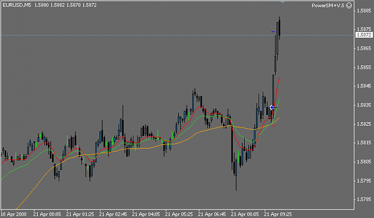Select the small red dash marker below the entry
Screen dimensions: 374x218
coord(273,126)
